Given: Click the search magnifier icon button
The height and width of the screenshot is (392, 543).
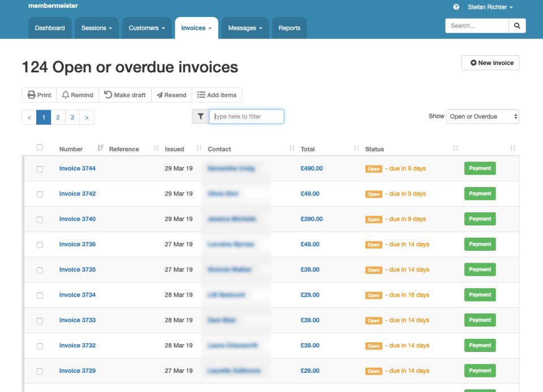Looking at the screenshot, I should (517, 26).
